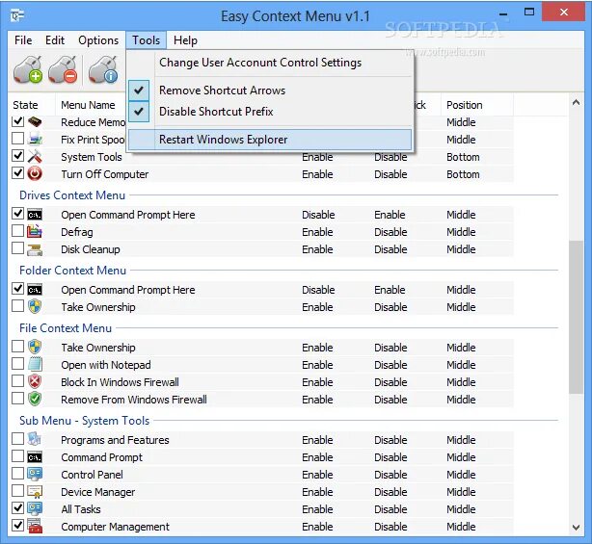
Task: Click the Disk Cleanup row icon
Action: [35, 249]
